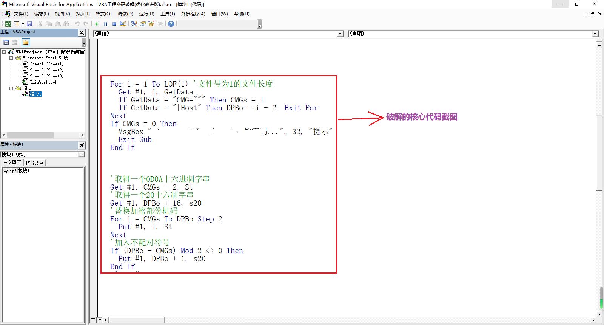The height and width of the screenshot is (325, 604).
Task: Open the 格式(O) menu
Action: [103, 14]
